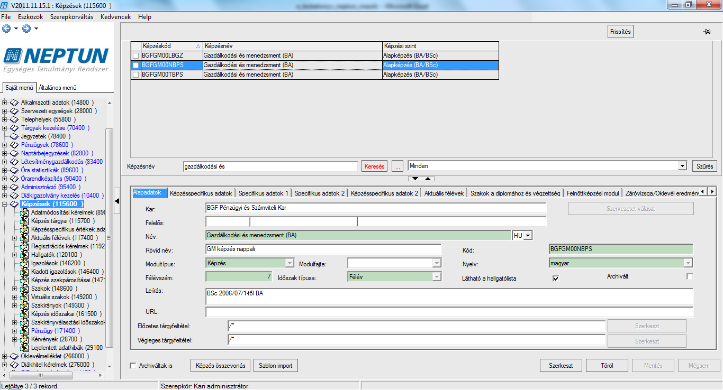Expand the Aktuális félévek tree node

[15, 238]
